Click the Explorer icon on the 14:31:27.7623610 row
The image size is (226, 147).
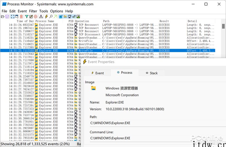[x=36, y=86]
